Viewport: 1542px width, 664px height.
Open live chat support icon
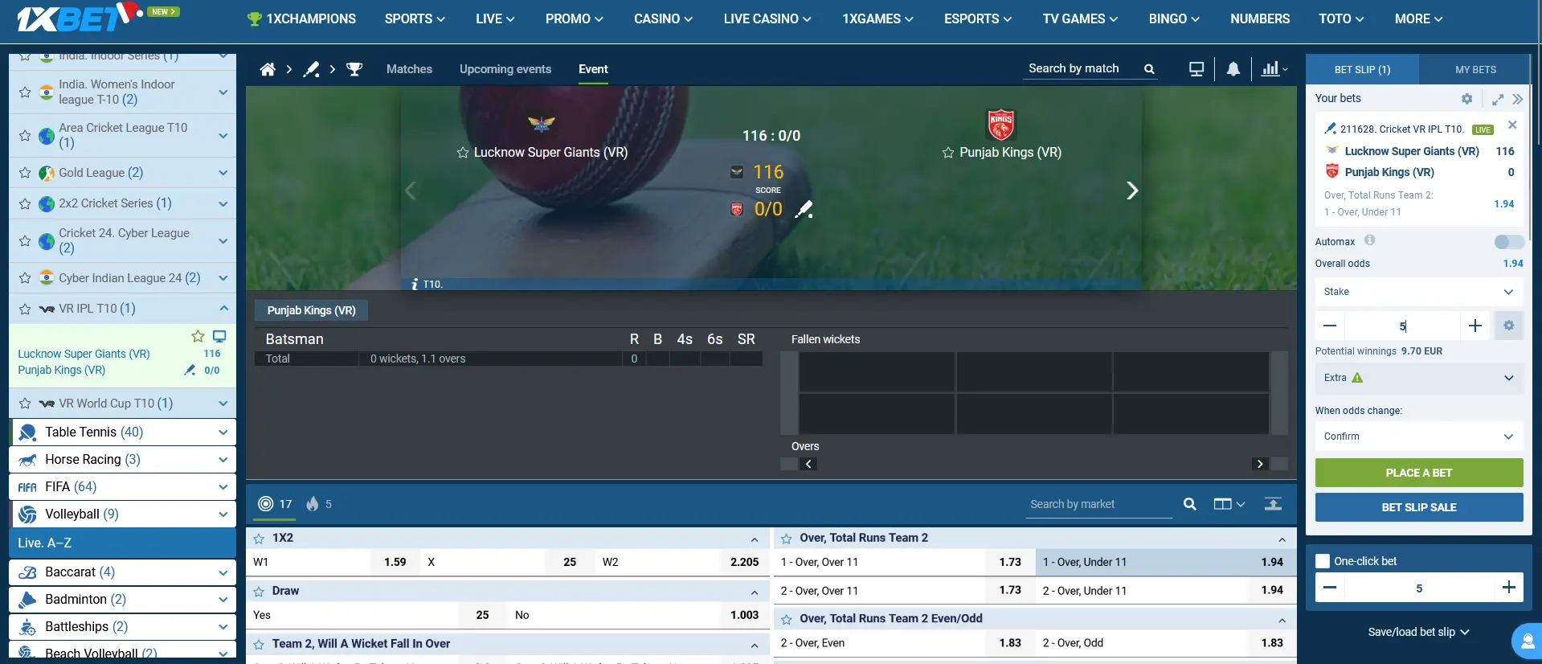1527,641
